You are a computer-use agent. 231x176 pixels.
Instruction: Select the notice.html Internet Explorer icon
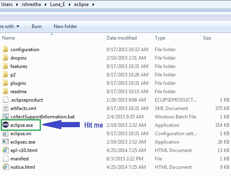point(5,167)
